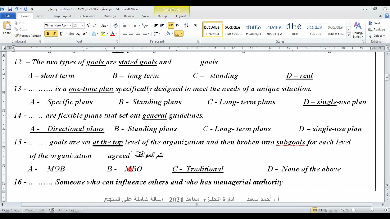This screenshot has height=219, width=390.
Task: Click the Sort icon in Paragraph group
Action: (x=186, y=26)
